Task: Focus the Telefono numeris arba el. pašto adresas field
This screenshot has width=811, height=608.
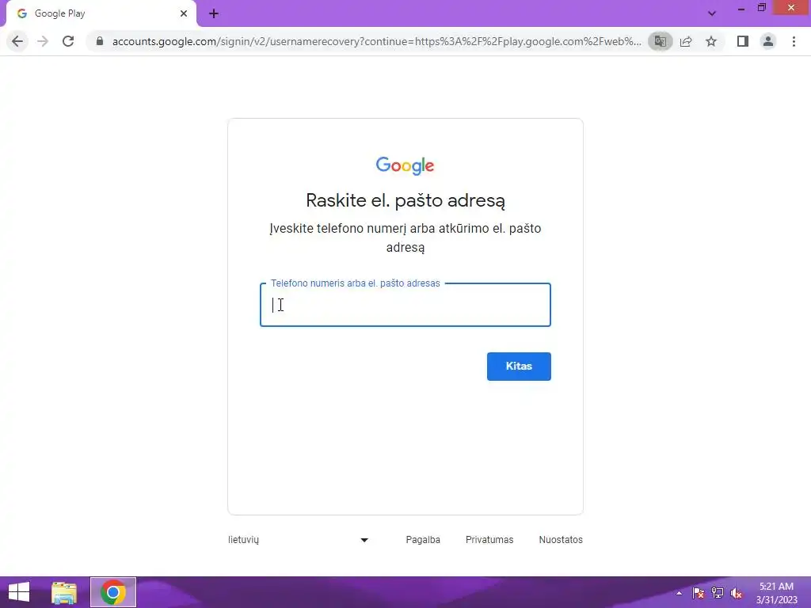Action: click(x=405, y=305)
